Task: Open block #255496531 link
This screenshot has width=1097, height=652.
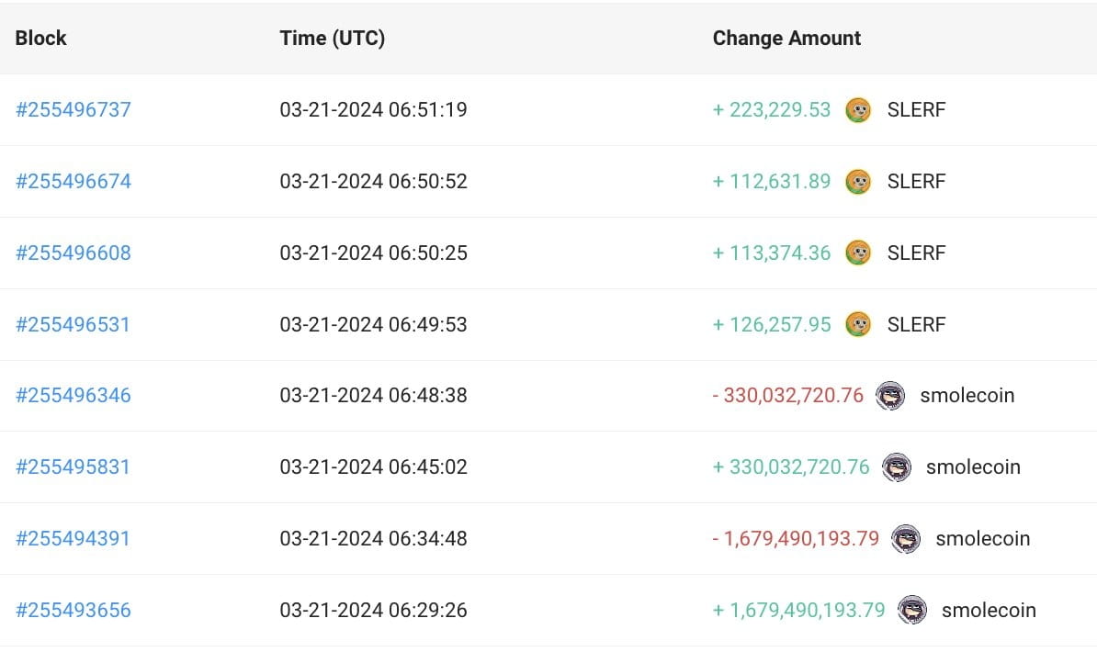Action: pos(73,324)
